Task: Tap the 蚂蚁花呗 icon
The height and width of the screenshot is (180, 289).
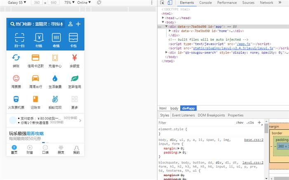Action: point(55,99)
